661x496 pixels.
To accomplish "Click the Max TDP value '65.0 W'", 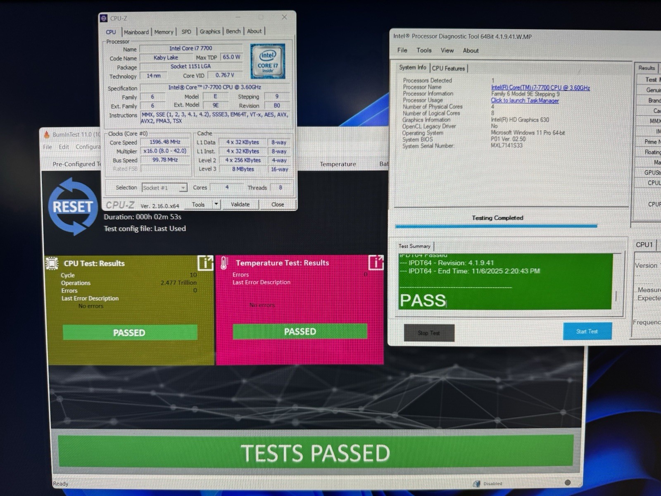I will pyautogui.click(x=231, y=57).
